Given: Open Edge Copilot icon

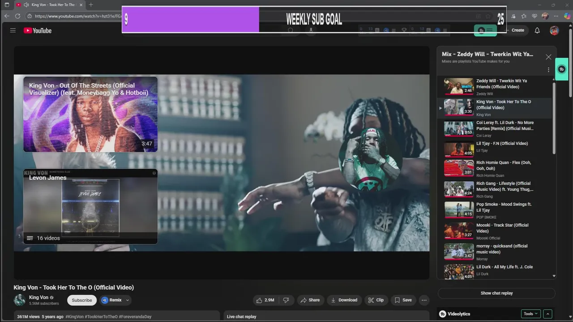Looking at the screenshot, I should [x=567, y=16].
